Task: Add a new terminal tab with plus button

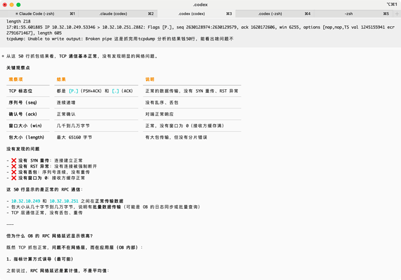Action: [x=397, y=14]
